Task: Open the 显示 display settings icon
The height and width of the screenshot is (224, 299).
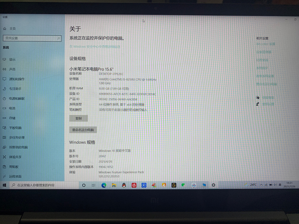Action: [x=5, y=59]
